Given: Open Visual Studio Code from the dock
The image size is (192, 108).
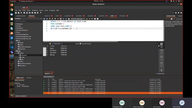Looking at the screenshot, I should tap(12, 47).
